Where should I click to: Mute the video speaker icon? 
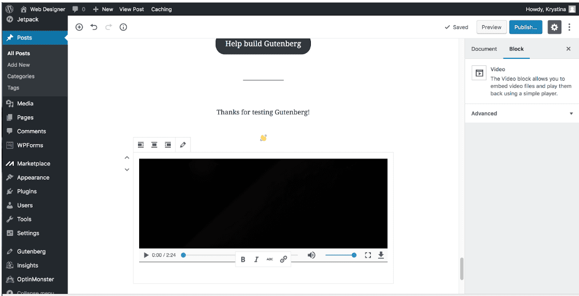[x=311, y=255]
